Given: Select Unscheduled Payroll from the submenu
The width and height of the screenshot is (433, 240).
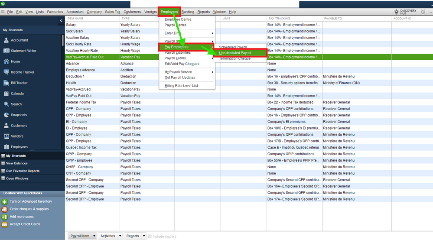Looking at the screenshot, I should point(235,53).
